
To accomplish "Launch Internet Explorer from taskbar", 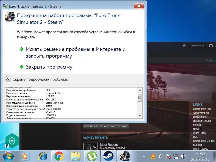I will coord(43,156).
